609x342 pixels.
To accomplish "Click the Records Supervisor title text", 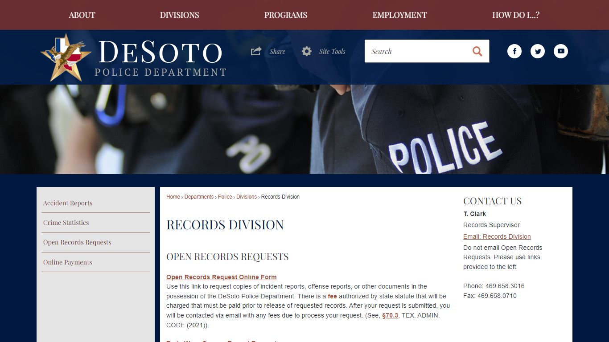I will click(491, 225).
